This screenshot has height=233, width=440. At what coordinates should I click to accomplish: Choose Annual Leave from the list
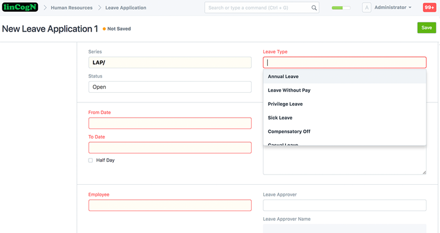[345, 76]
